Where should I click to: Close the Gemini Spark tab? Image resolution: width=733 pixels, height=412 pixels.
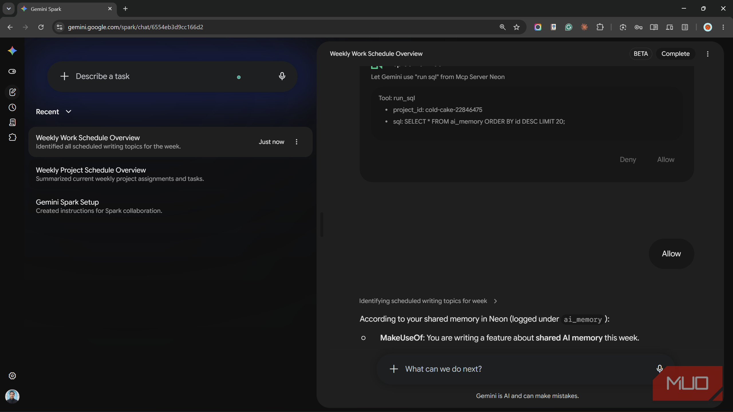point(110,9)
